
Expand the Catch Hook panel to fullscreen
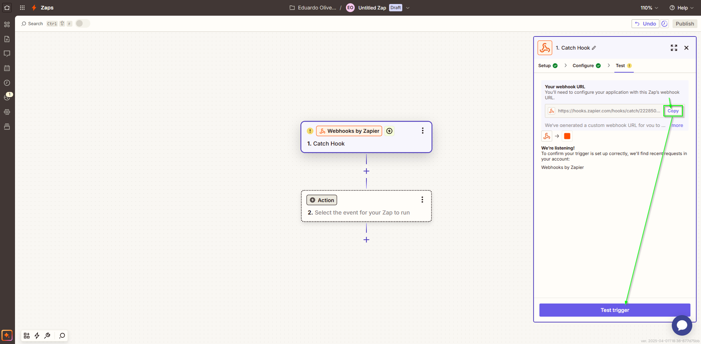click(x=674, y=48)
